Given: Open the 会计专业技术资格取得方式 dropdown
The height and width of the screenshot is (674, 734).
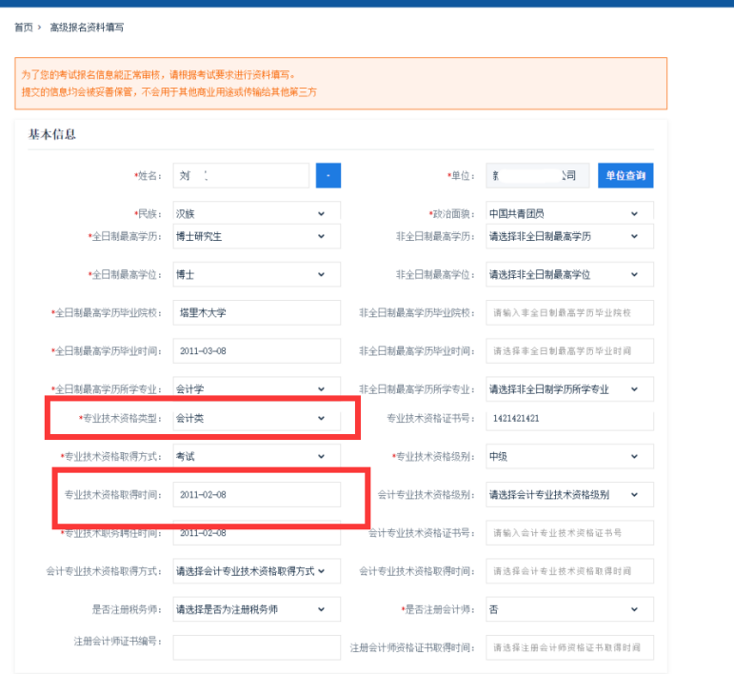Looking at the screenshot, I should coord(256,571).
